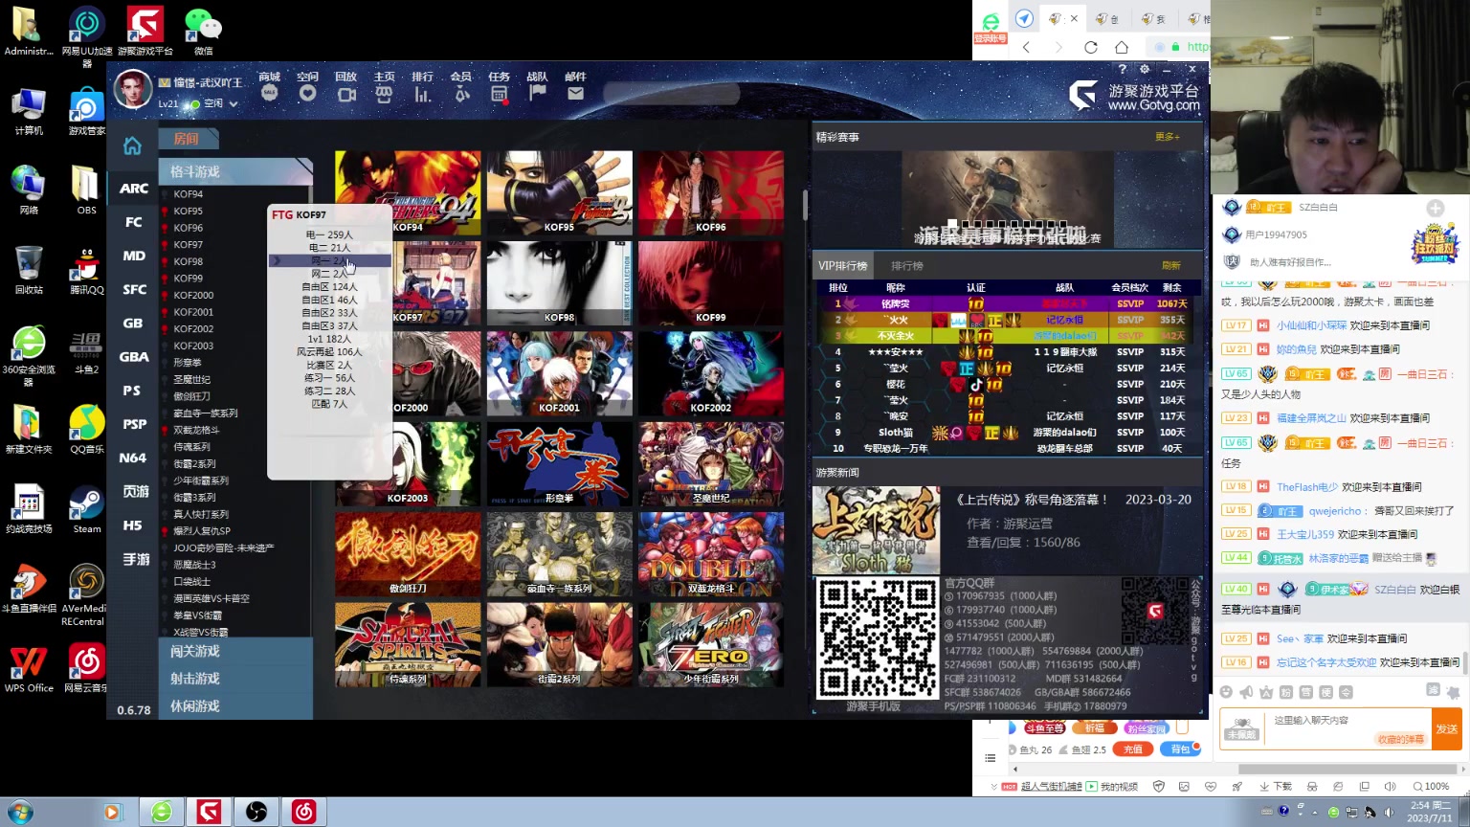Click the crown icon in the chat toolbar
This screenshot has width=1470, height=827.
[x=1266, y=692]
